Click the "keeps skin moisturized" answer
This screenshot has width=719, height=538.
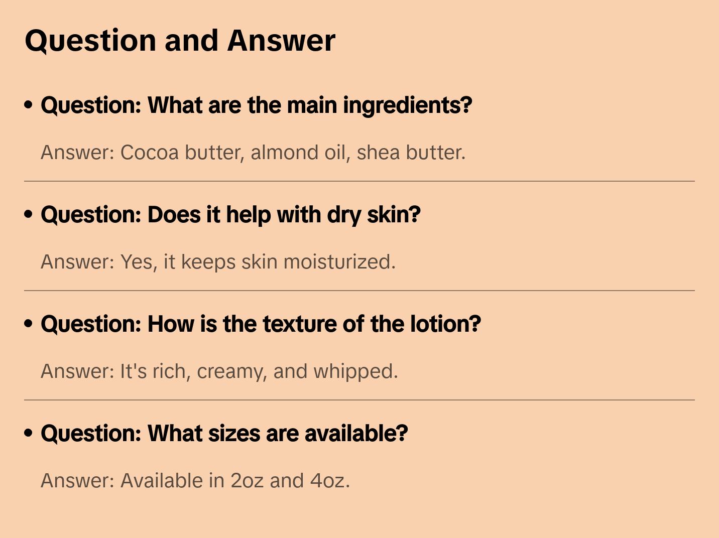tap(218, 262)
